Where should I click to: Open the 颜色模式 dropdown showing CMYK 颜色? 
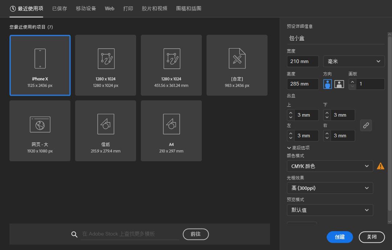(x=330, y=166)
